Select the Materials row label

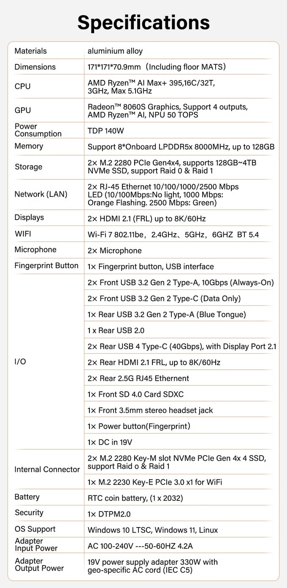click(30, 51)
